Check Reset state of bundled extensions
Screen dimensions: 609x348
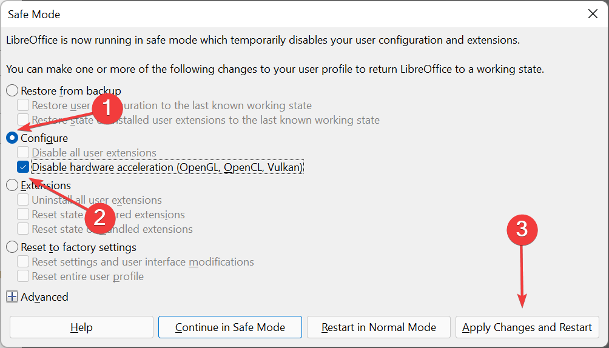point(23,229)
